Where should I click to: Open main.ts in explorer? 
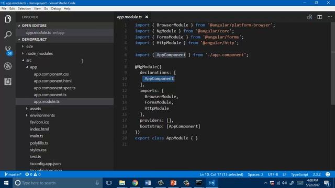[x=37, y=136]
